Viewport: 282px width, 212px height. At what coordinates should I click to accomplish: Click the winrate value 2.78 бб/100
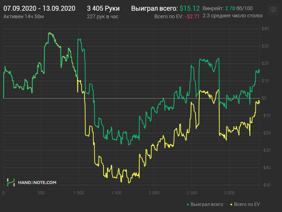[239, 8]
